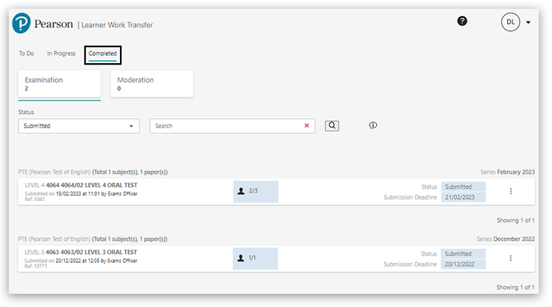Screen dimensions: 552x307
Task: Click the search magnifier button
Action: [332, 126]
